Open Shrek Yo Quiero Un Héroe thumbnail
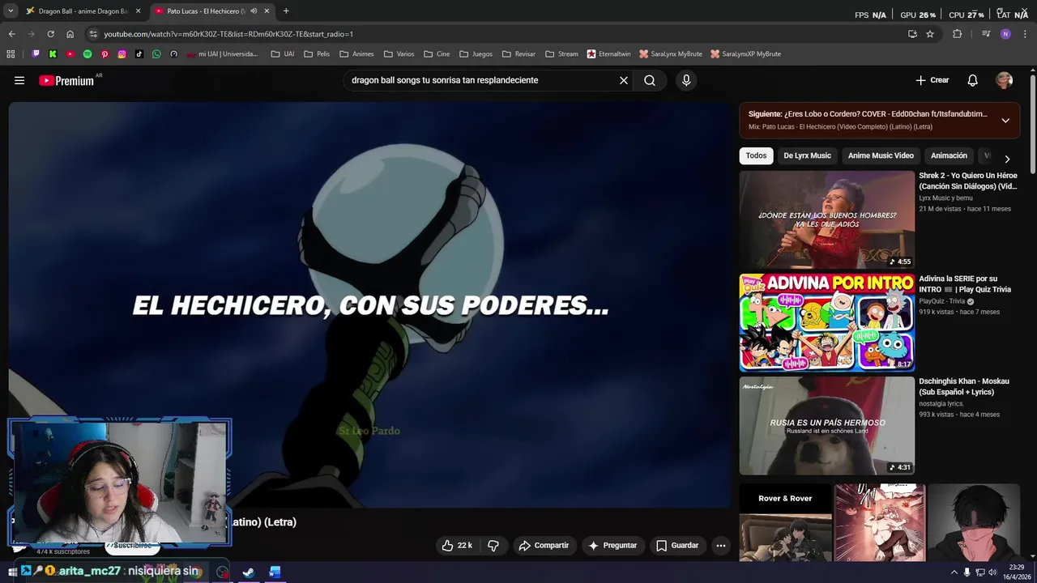 pos(826,219)
